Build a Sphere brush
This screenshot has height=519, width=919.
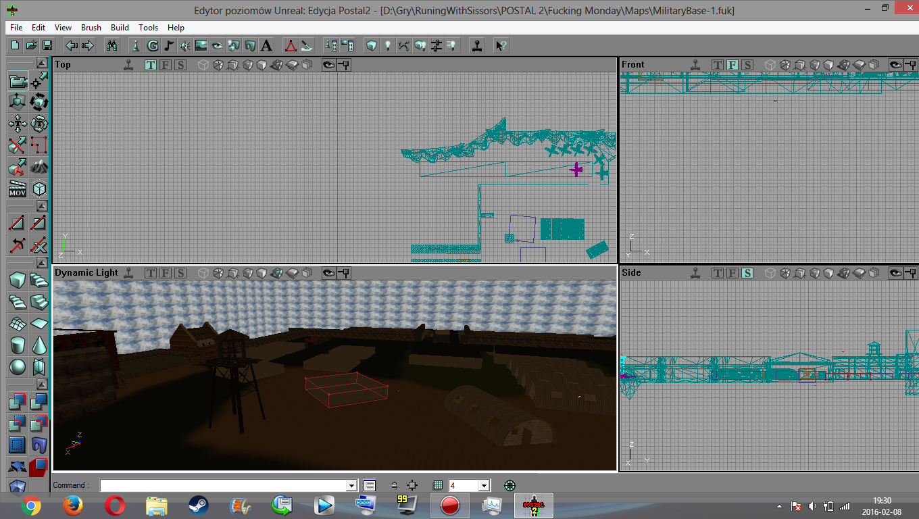(x=18, y=366)
